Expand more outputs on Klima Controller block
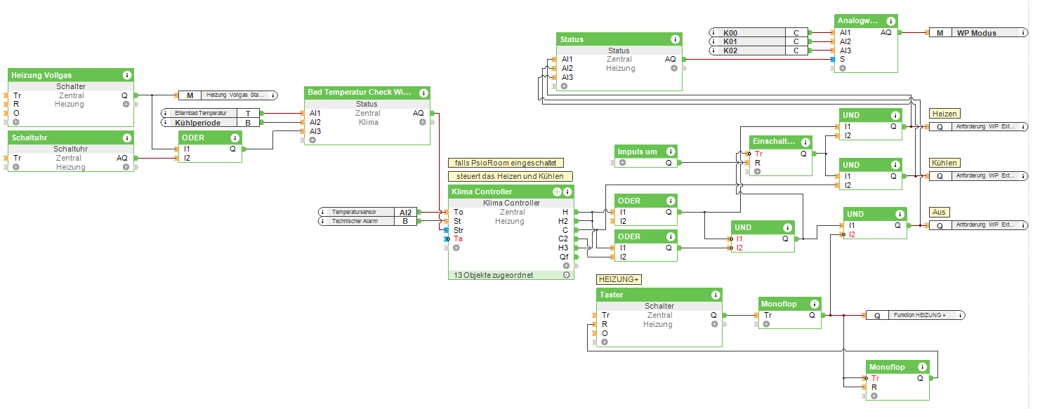The width and height of the screenshot is (1040, 409). 567,266
